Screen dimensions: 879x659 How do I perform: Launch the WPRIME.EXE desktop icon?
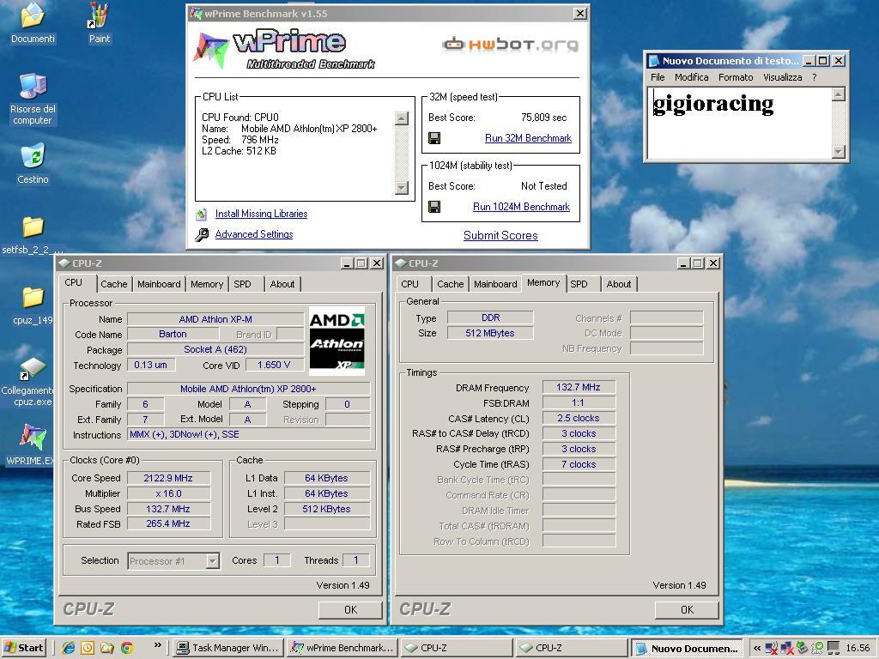pyautogui.click(x=33, y=437)
